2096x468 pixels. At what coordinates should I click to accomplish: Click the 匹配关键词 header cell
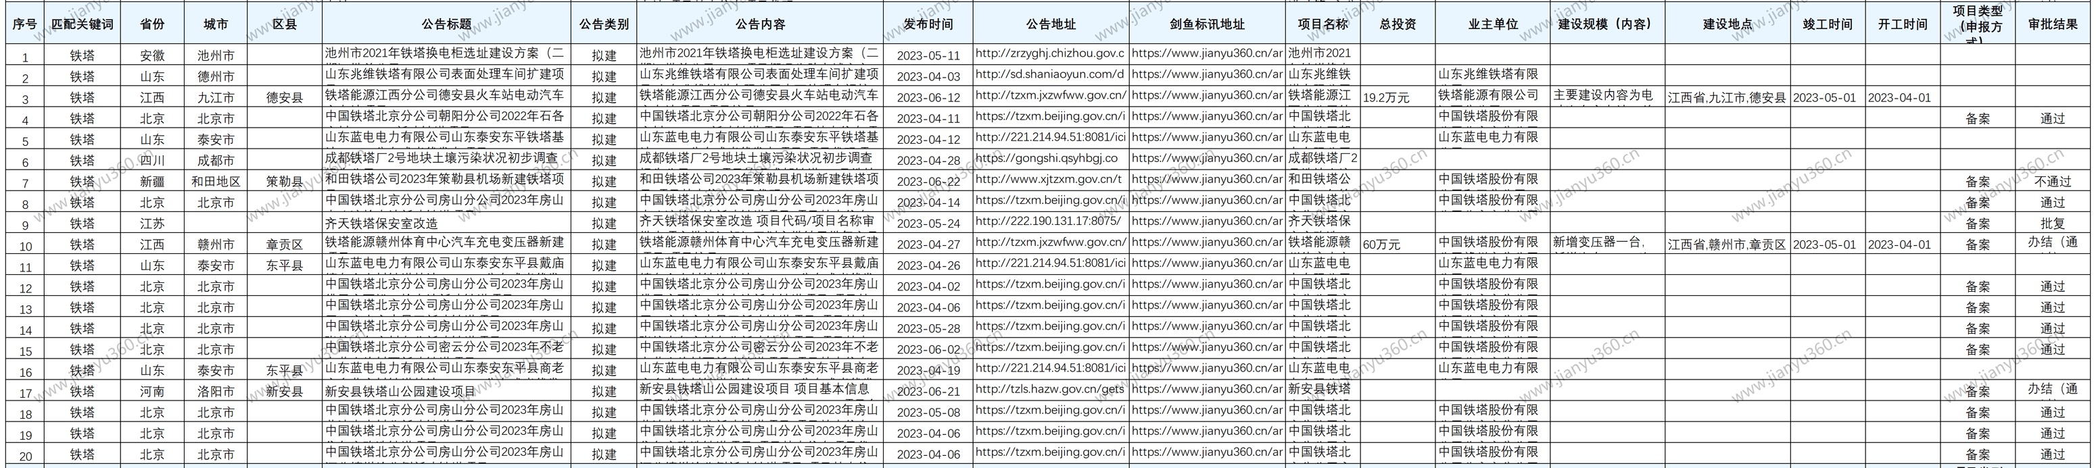[82, 24]
